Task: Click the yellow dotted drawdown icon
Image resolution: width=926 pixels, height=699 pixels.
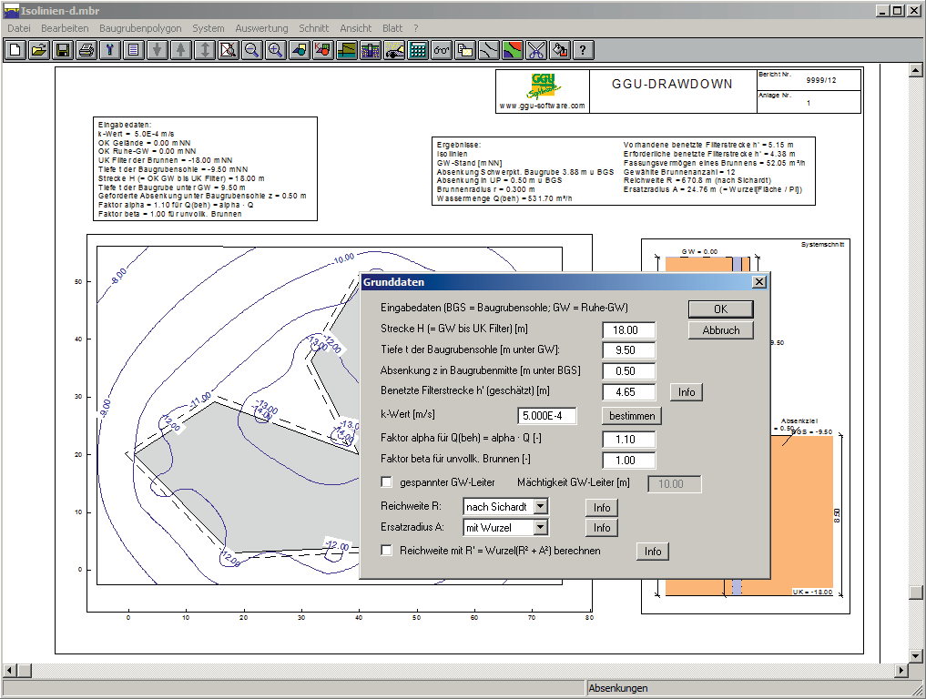Action: click(x=394, y=50)
